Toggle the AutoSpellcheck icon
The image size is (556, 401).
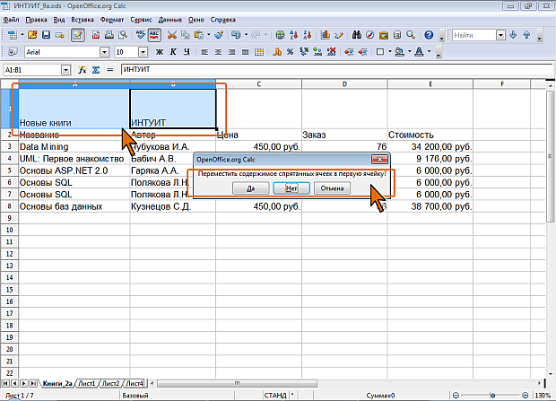click(x=154, y=35)
